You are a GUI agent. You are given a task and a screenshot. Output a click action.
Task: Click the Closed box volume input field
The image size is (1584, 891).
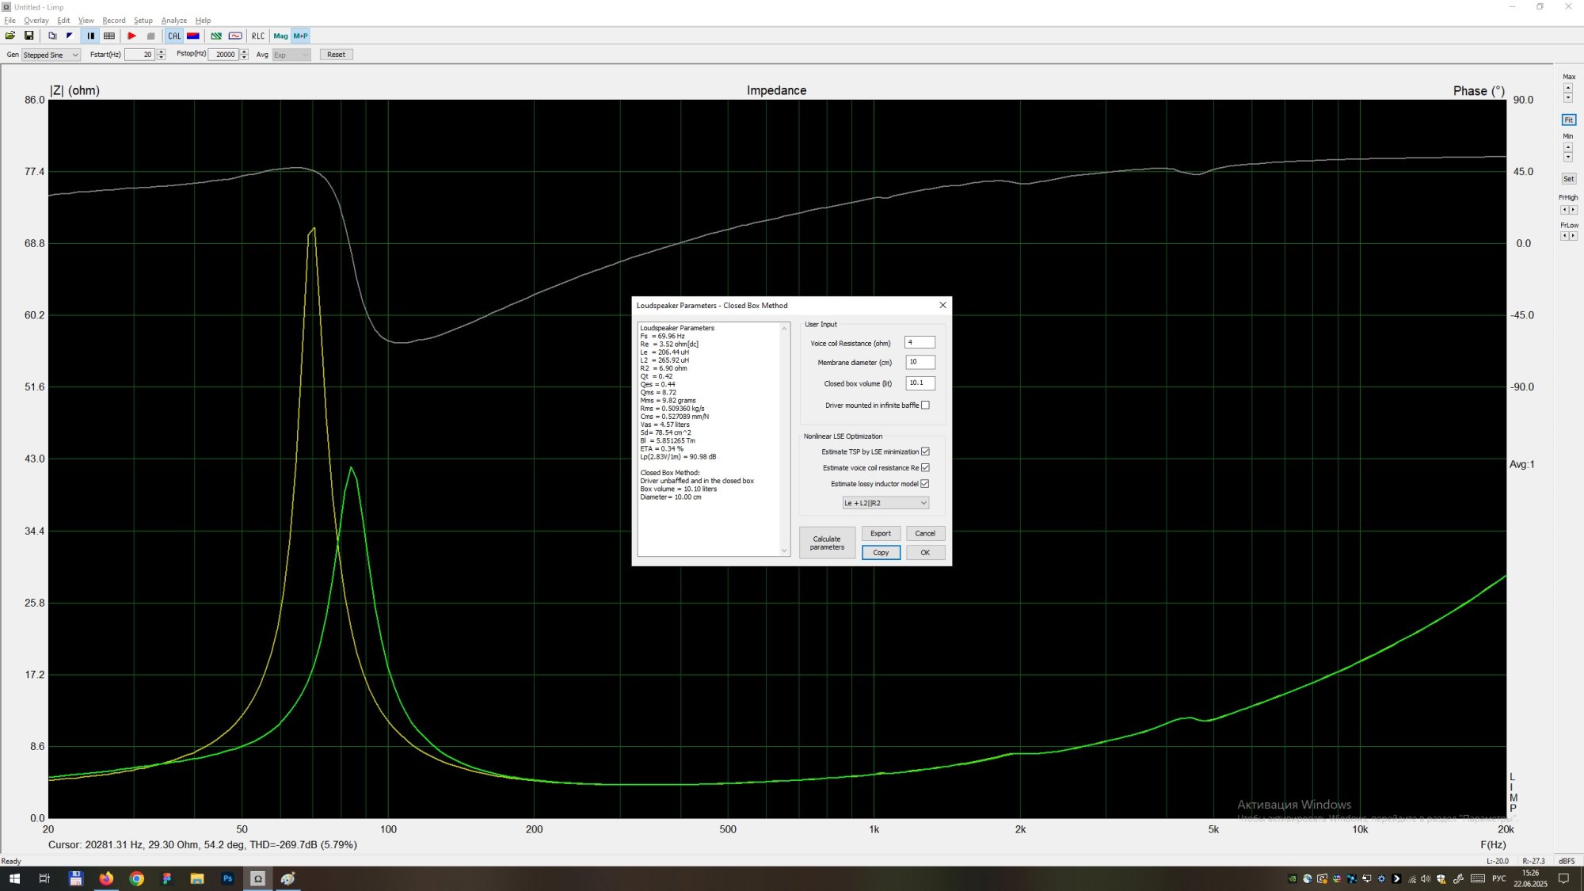(x=920, y=383)
